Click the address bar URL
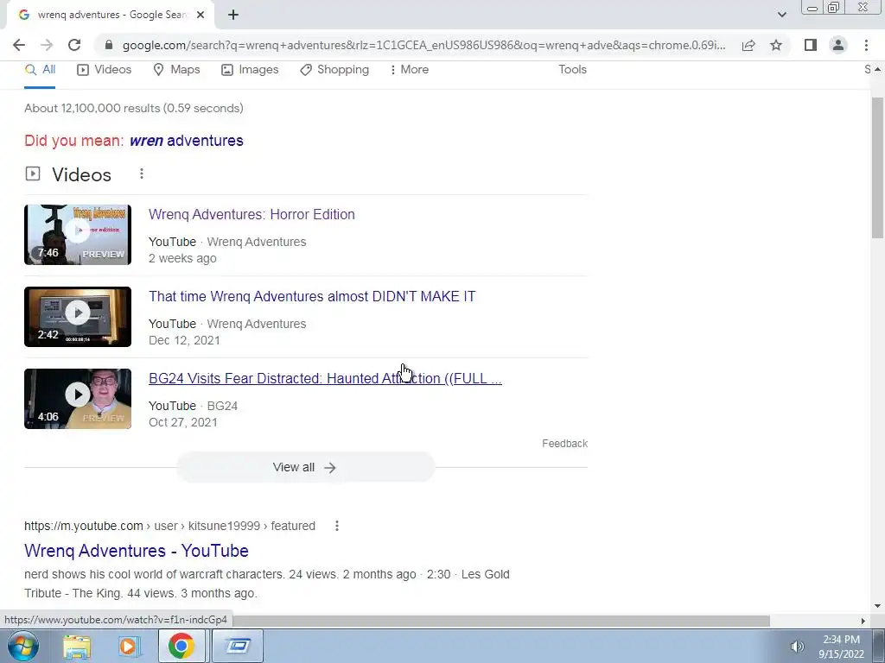885x663 pixels. click(423, 45)
